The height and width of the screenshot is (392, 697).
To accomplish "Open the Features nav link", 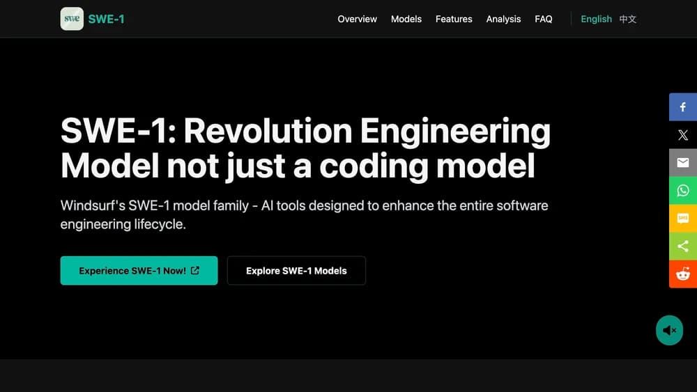I will point(454,19).
